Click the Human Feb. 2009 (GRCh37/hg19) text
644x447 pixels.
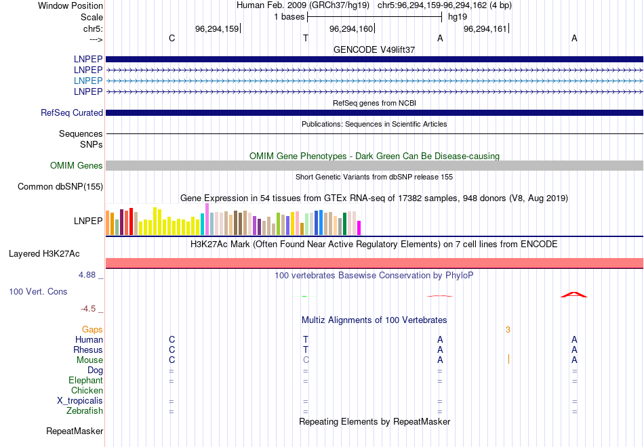[303, 5]
